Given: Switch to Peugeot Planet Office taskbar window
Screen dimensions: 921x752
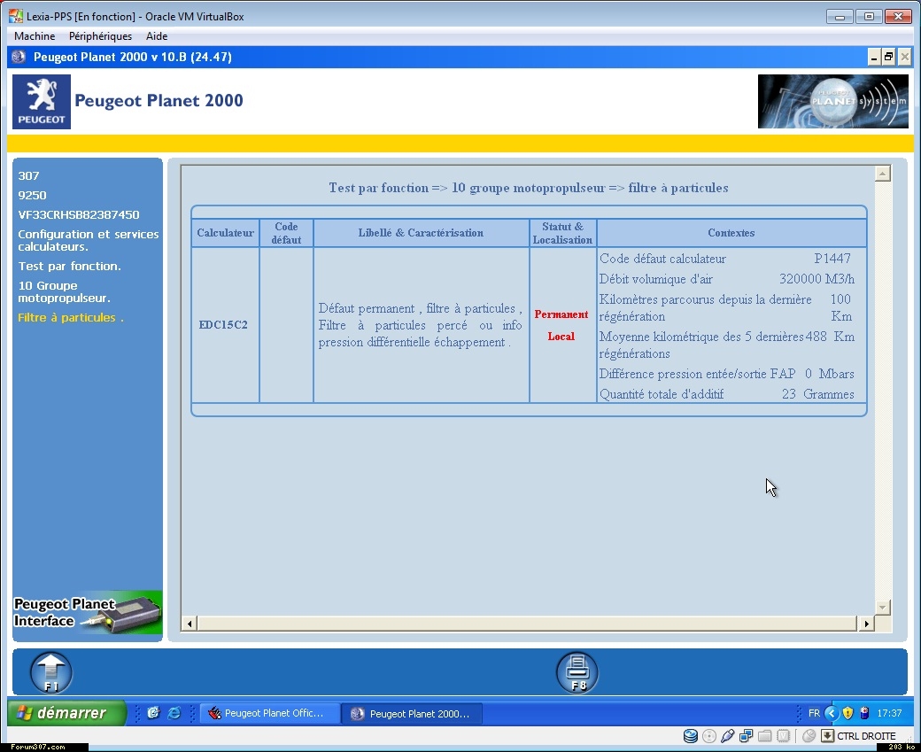Looking at the screenshot, I should coord(270,713).
